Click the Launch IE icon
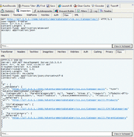 point(59,6)
